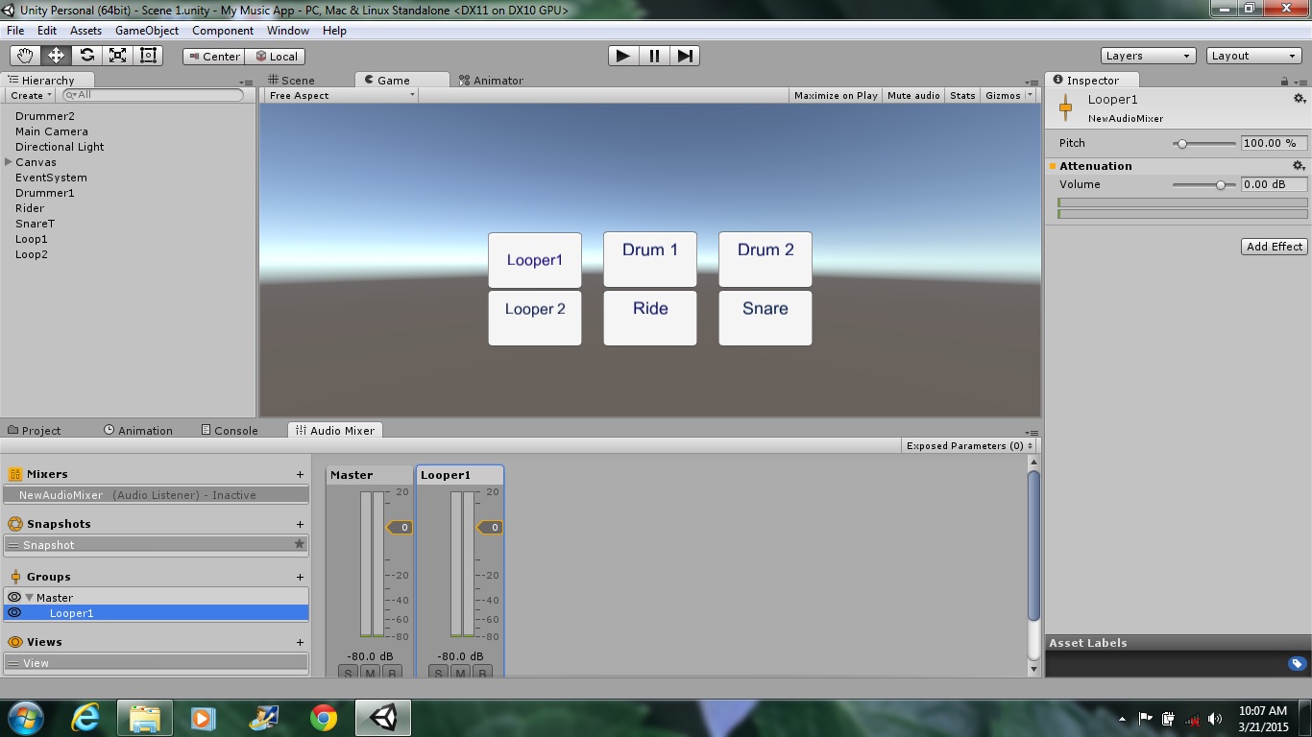1312x737 pixels.
Task: Select the Move tool in the toolbar
Action: click(56, 56)
